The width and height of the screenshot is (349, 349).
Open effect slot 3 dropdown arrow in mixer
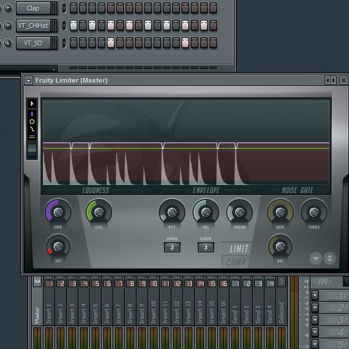click(315, 320)
